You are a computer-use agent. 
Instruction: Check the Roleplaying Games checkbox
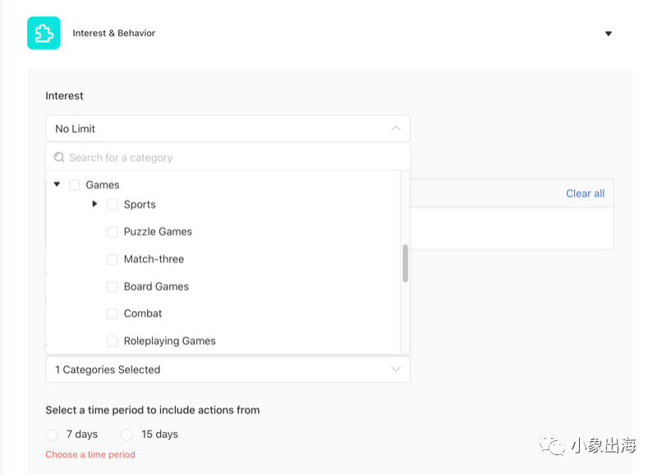(113, 341)
